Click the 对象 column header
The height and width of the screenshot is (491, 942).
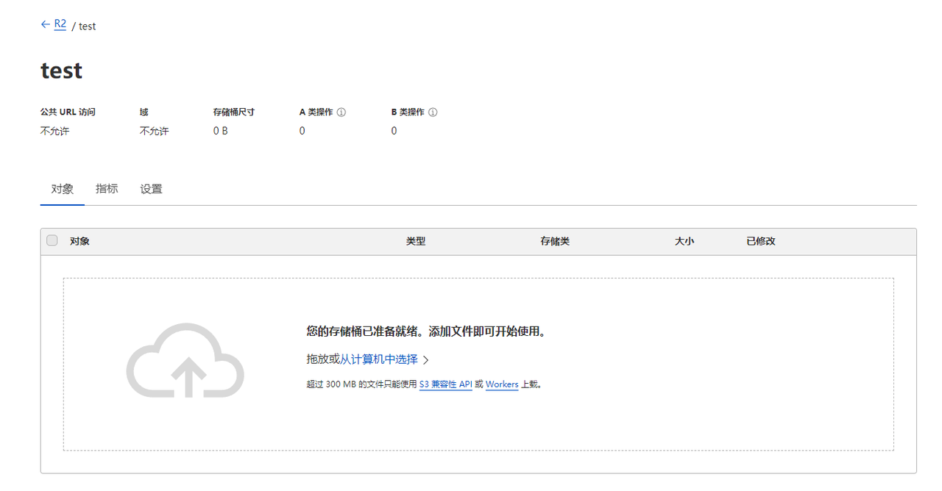pyautogui.click(x=79, y=240)
